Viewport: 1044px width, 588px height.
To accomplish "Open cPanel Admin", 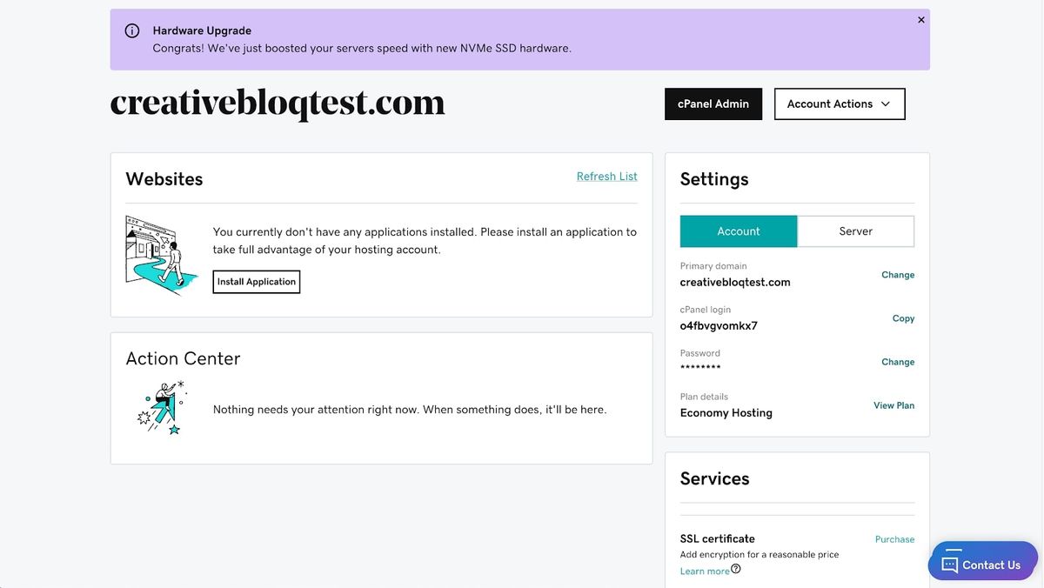I will pyautogui.click(x=713, y=104).
